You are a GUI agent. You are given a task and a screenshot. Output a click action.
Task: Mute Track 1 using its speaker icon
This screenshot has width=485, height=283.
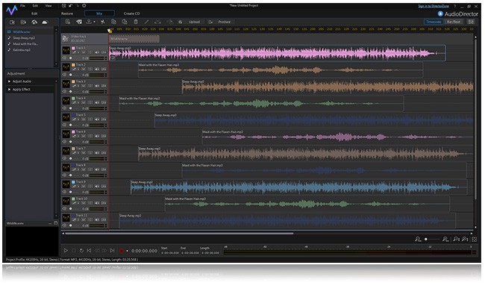(x=97, y=52)
